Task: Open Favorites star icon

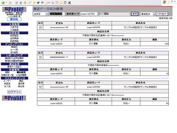Action: coord(34,2)
